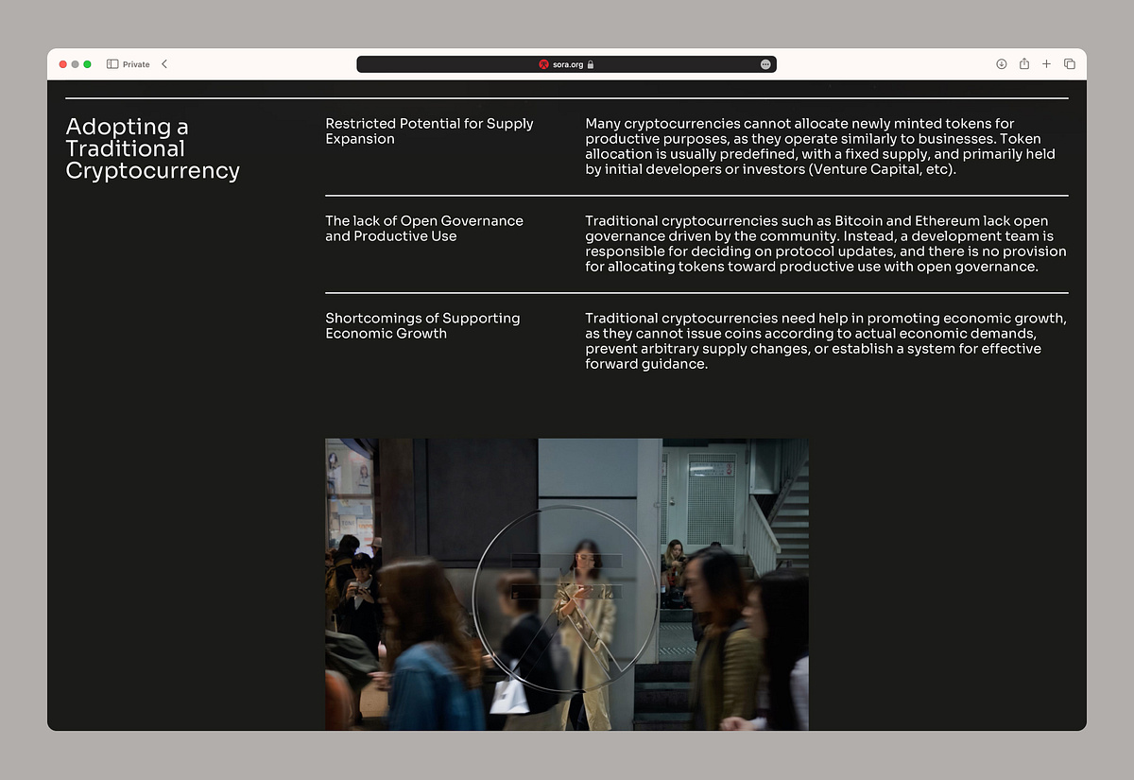Click the paragraph about Bitcoin and Ethereum governance

click(825, 244)
